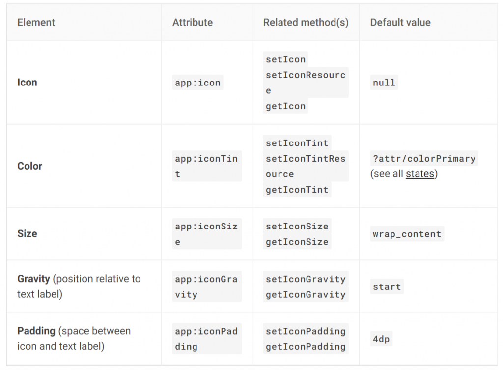Click the bold "Gravity" element label
503x370 pixels.
33,279
